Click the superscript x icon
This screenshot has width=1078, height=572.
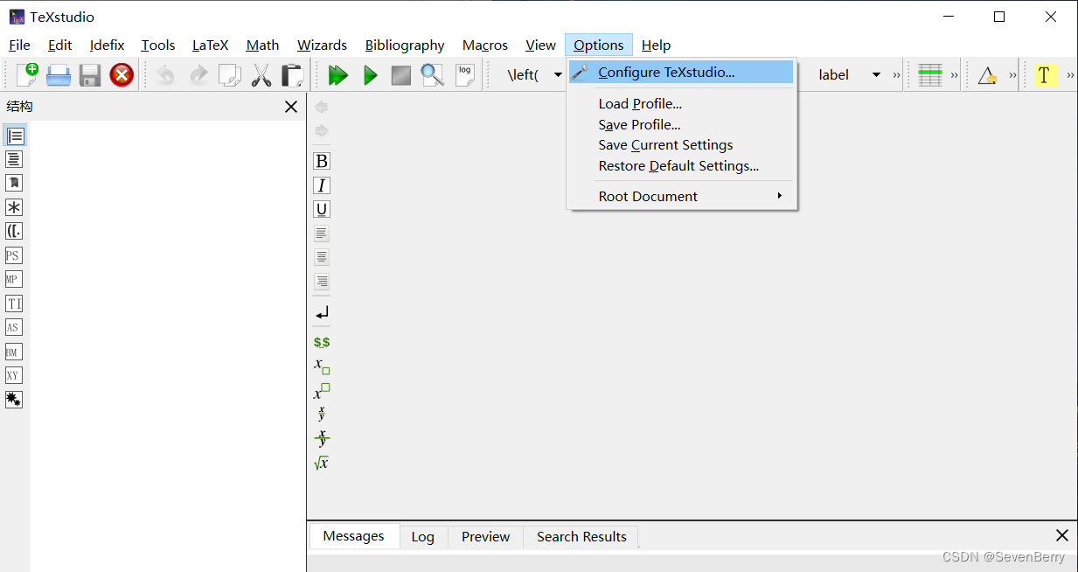click(322, 391)
